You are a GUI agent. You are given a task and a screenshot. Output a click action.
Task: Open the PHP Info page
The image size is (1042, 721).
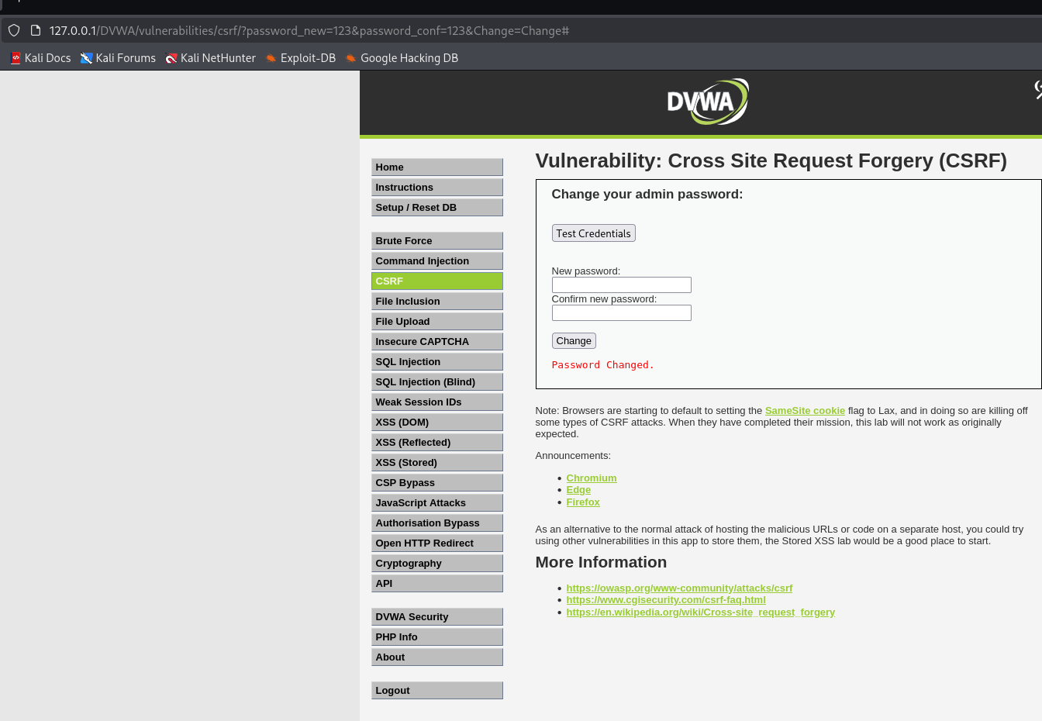[x=437, y=637]
